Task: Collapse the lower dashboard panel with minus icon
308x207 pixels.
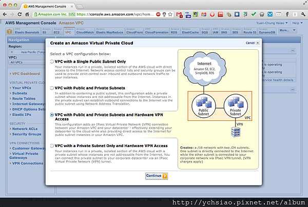Action: click(x=293, y=89)
